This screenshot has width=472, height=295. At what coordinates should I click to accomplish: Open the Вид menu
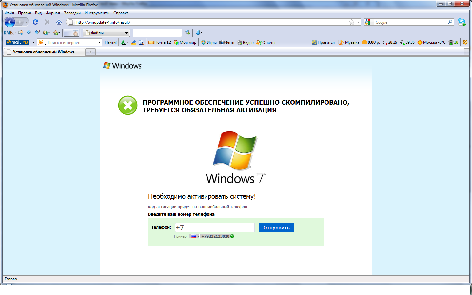38,13
